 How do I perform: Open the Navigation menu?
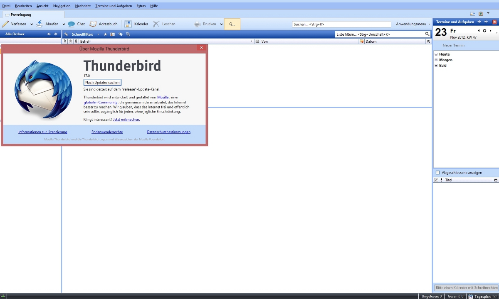[x=62, y=6]
